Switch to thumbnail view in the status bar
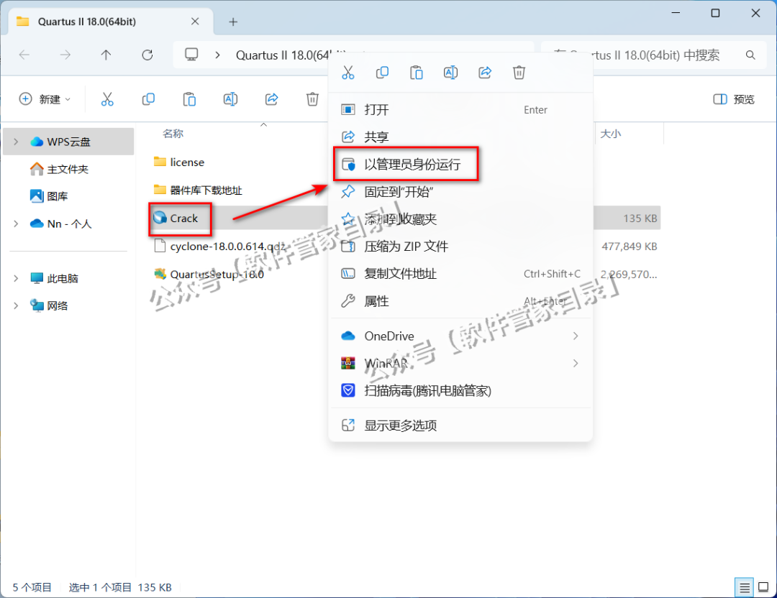 [763, 587]
